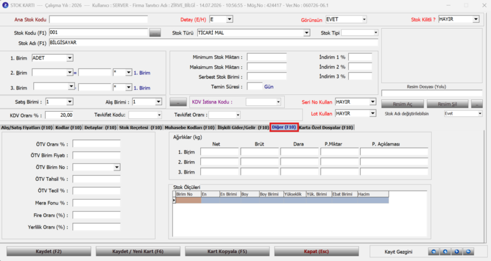Open stock code lookup ellipsis button

coord(155,33)
